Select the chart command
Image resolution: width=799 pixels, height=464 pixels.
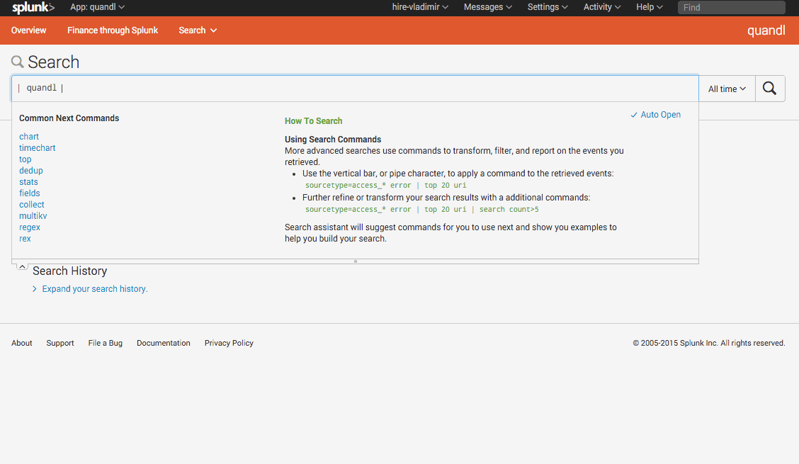(x=29, y=137)
